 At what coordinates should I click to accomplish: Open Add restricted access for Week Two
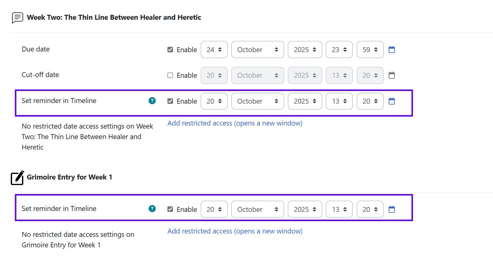click(235, 123)
